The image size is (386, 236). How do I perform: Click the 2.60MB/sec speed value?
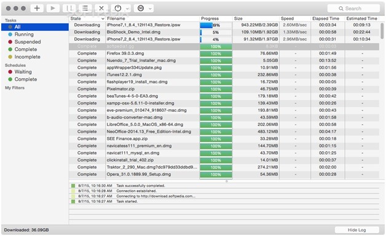[295, 25]
